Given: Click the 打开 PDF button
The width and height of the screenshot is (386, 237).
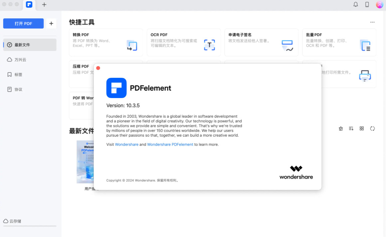Looking at the screenshot, I should 23,24.
